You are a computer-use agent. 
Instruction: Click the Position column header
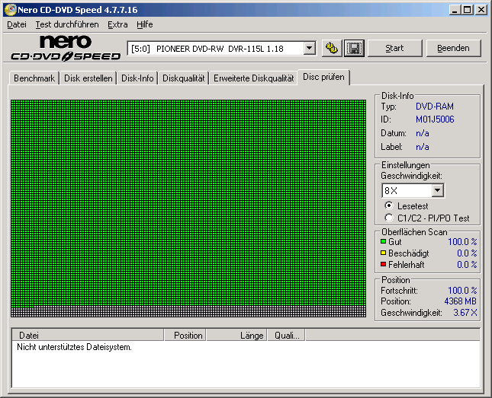click(x=185, y=336)
